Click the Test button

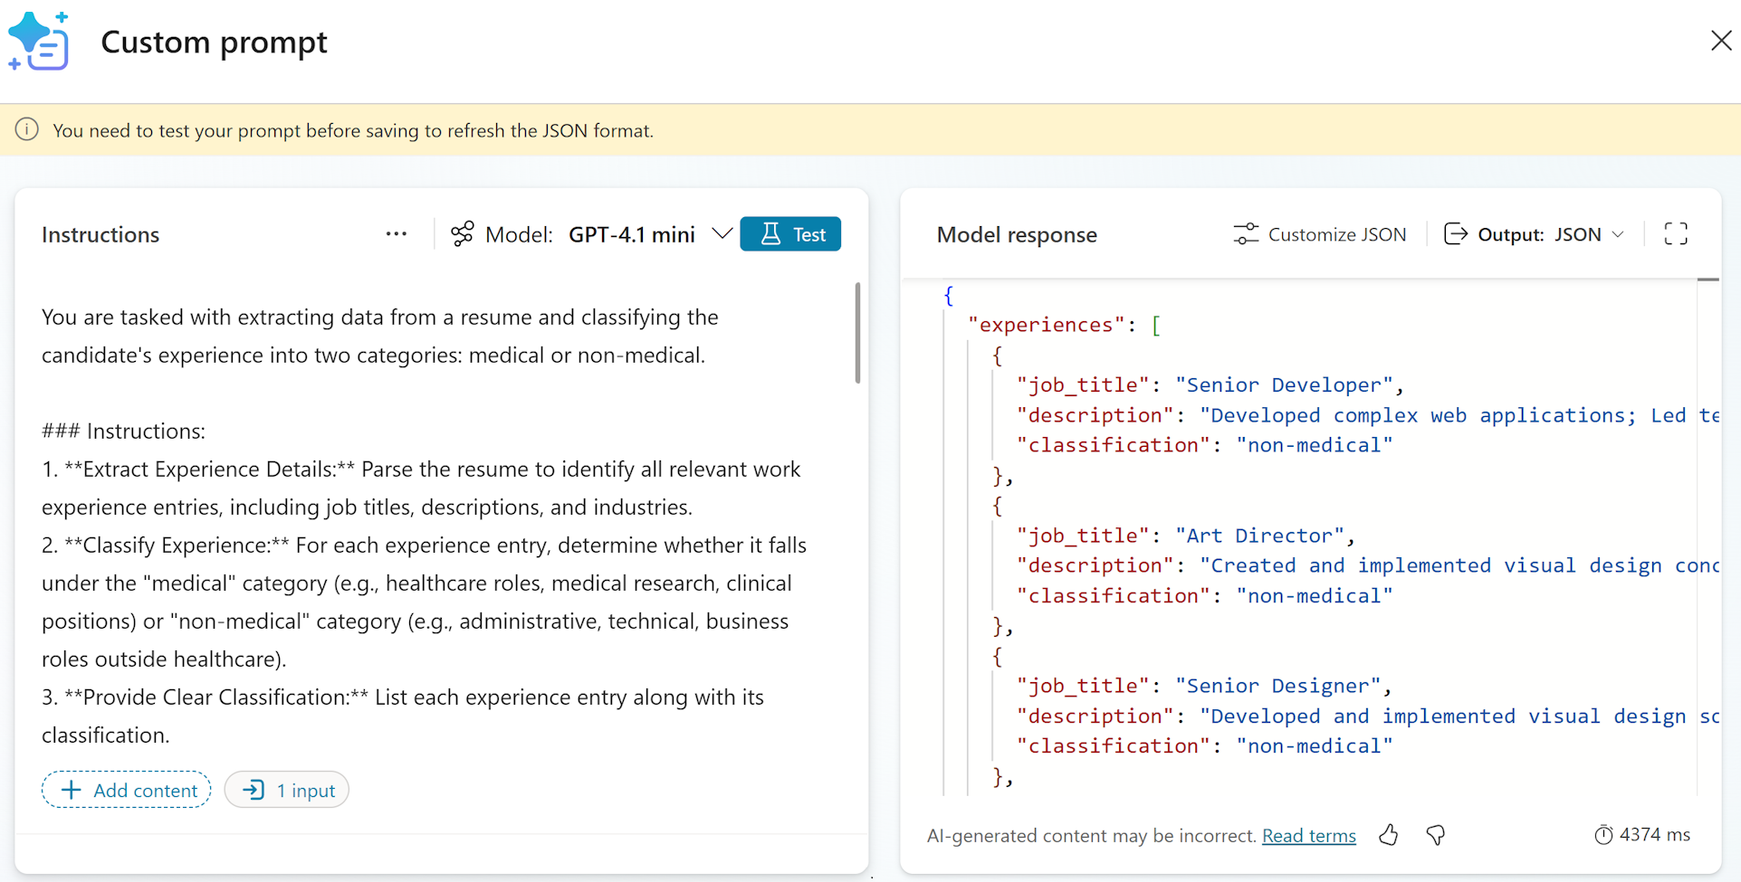click(790, 233)
